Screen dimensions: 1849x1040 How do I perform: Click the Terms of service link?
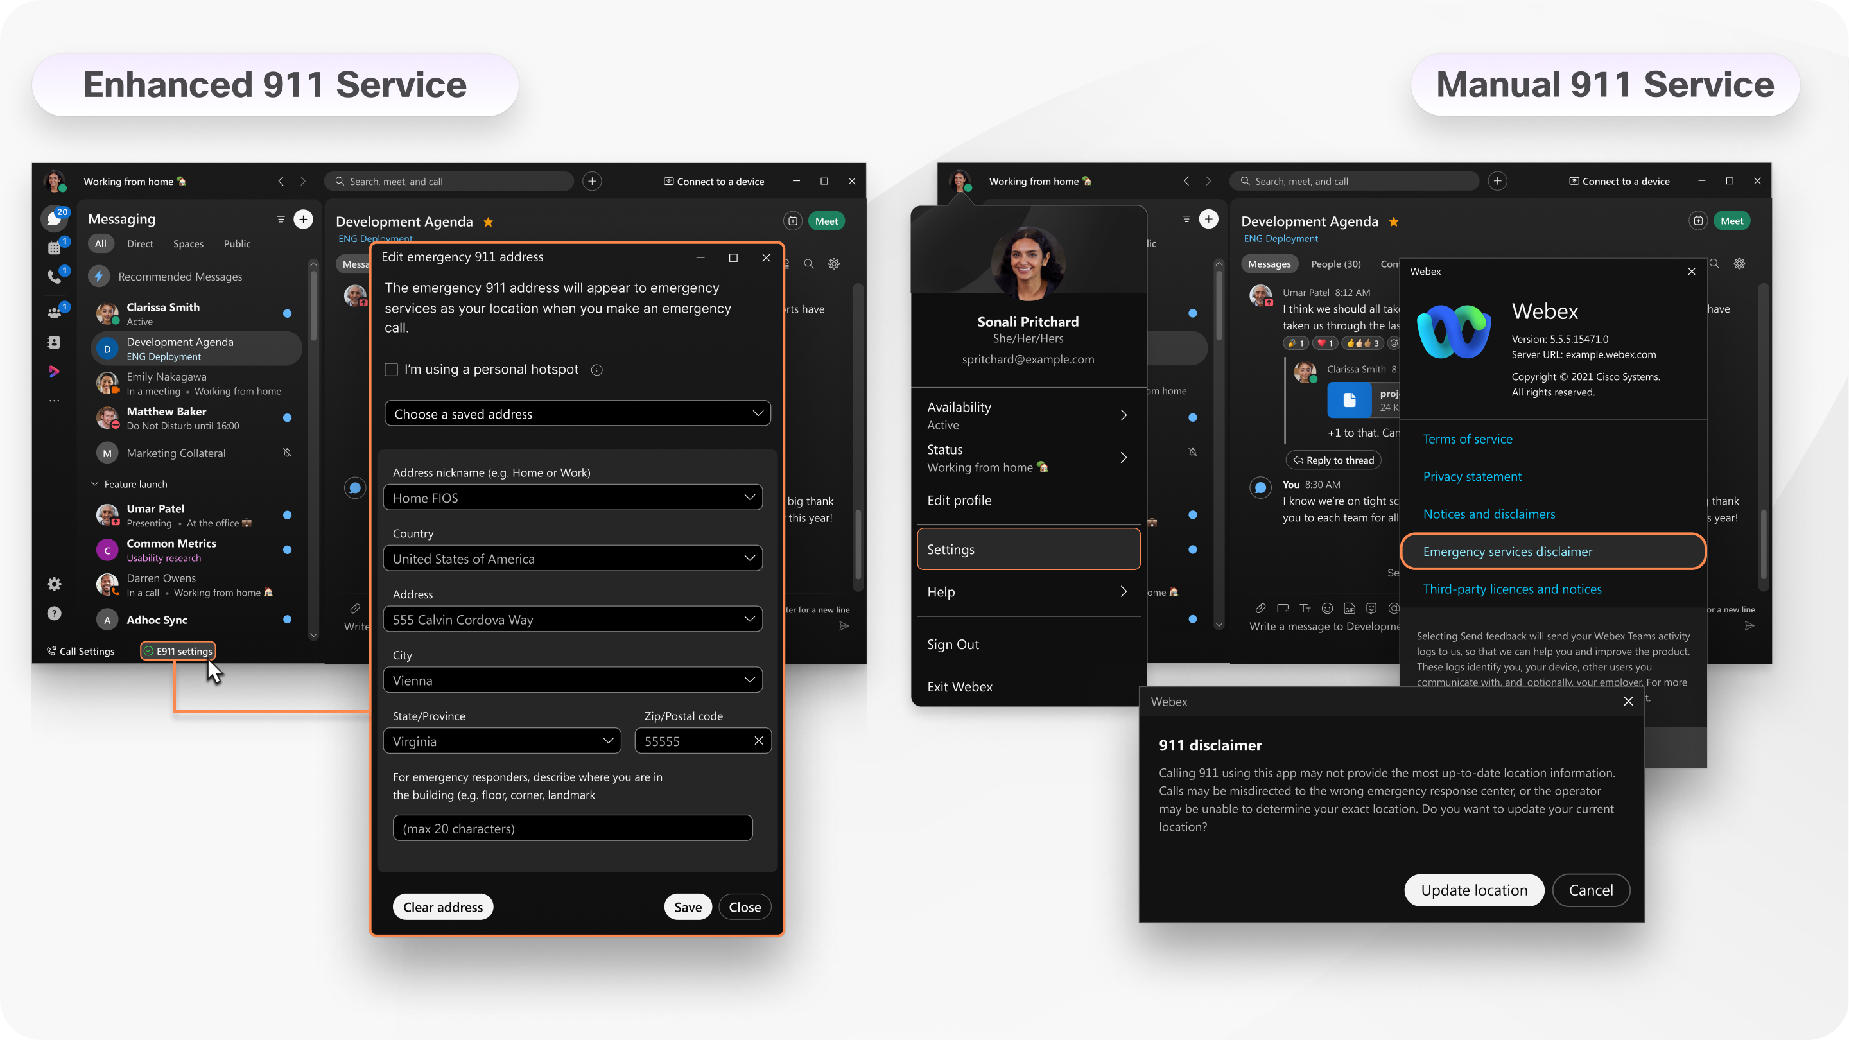[1467, 438]
